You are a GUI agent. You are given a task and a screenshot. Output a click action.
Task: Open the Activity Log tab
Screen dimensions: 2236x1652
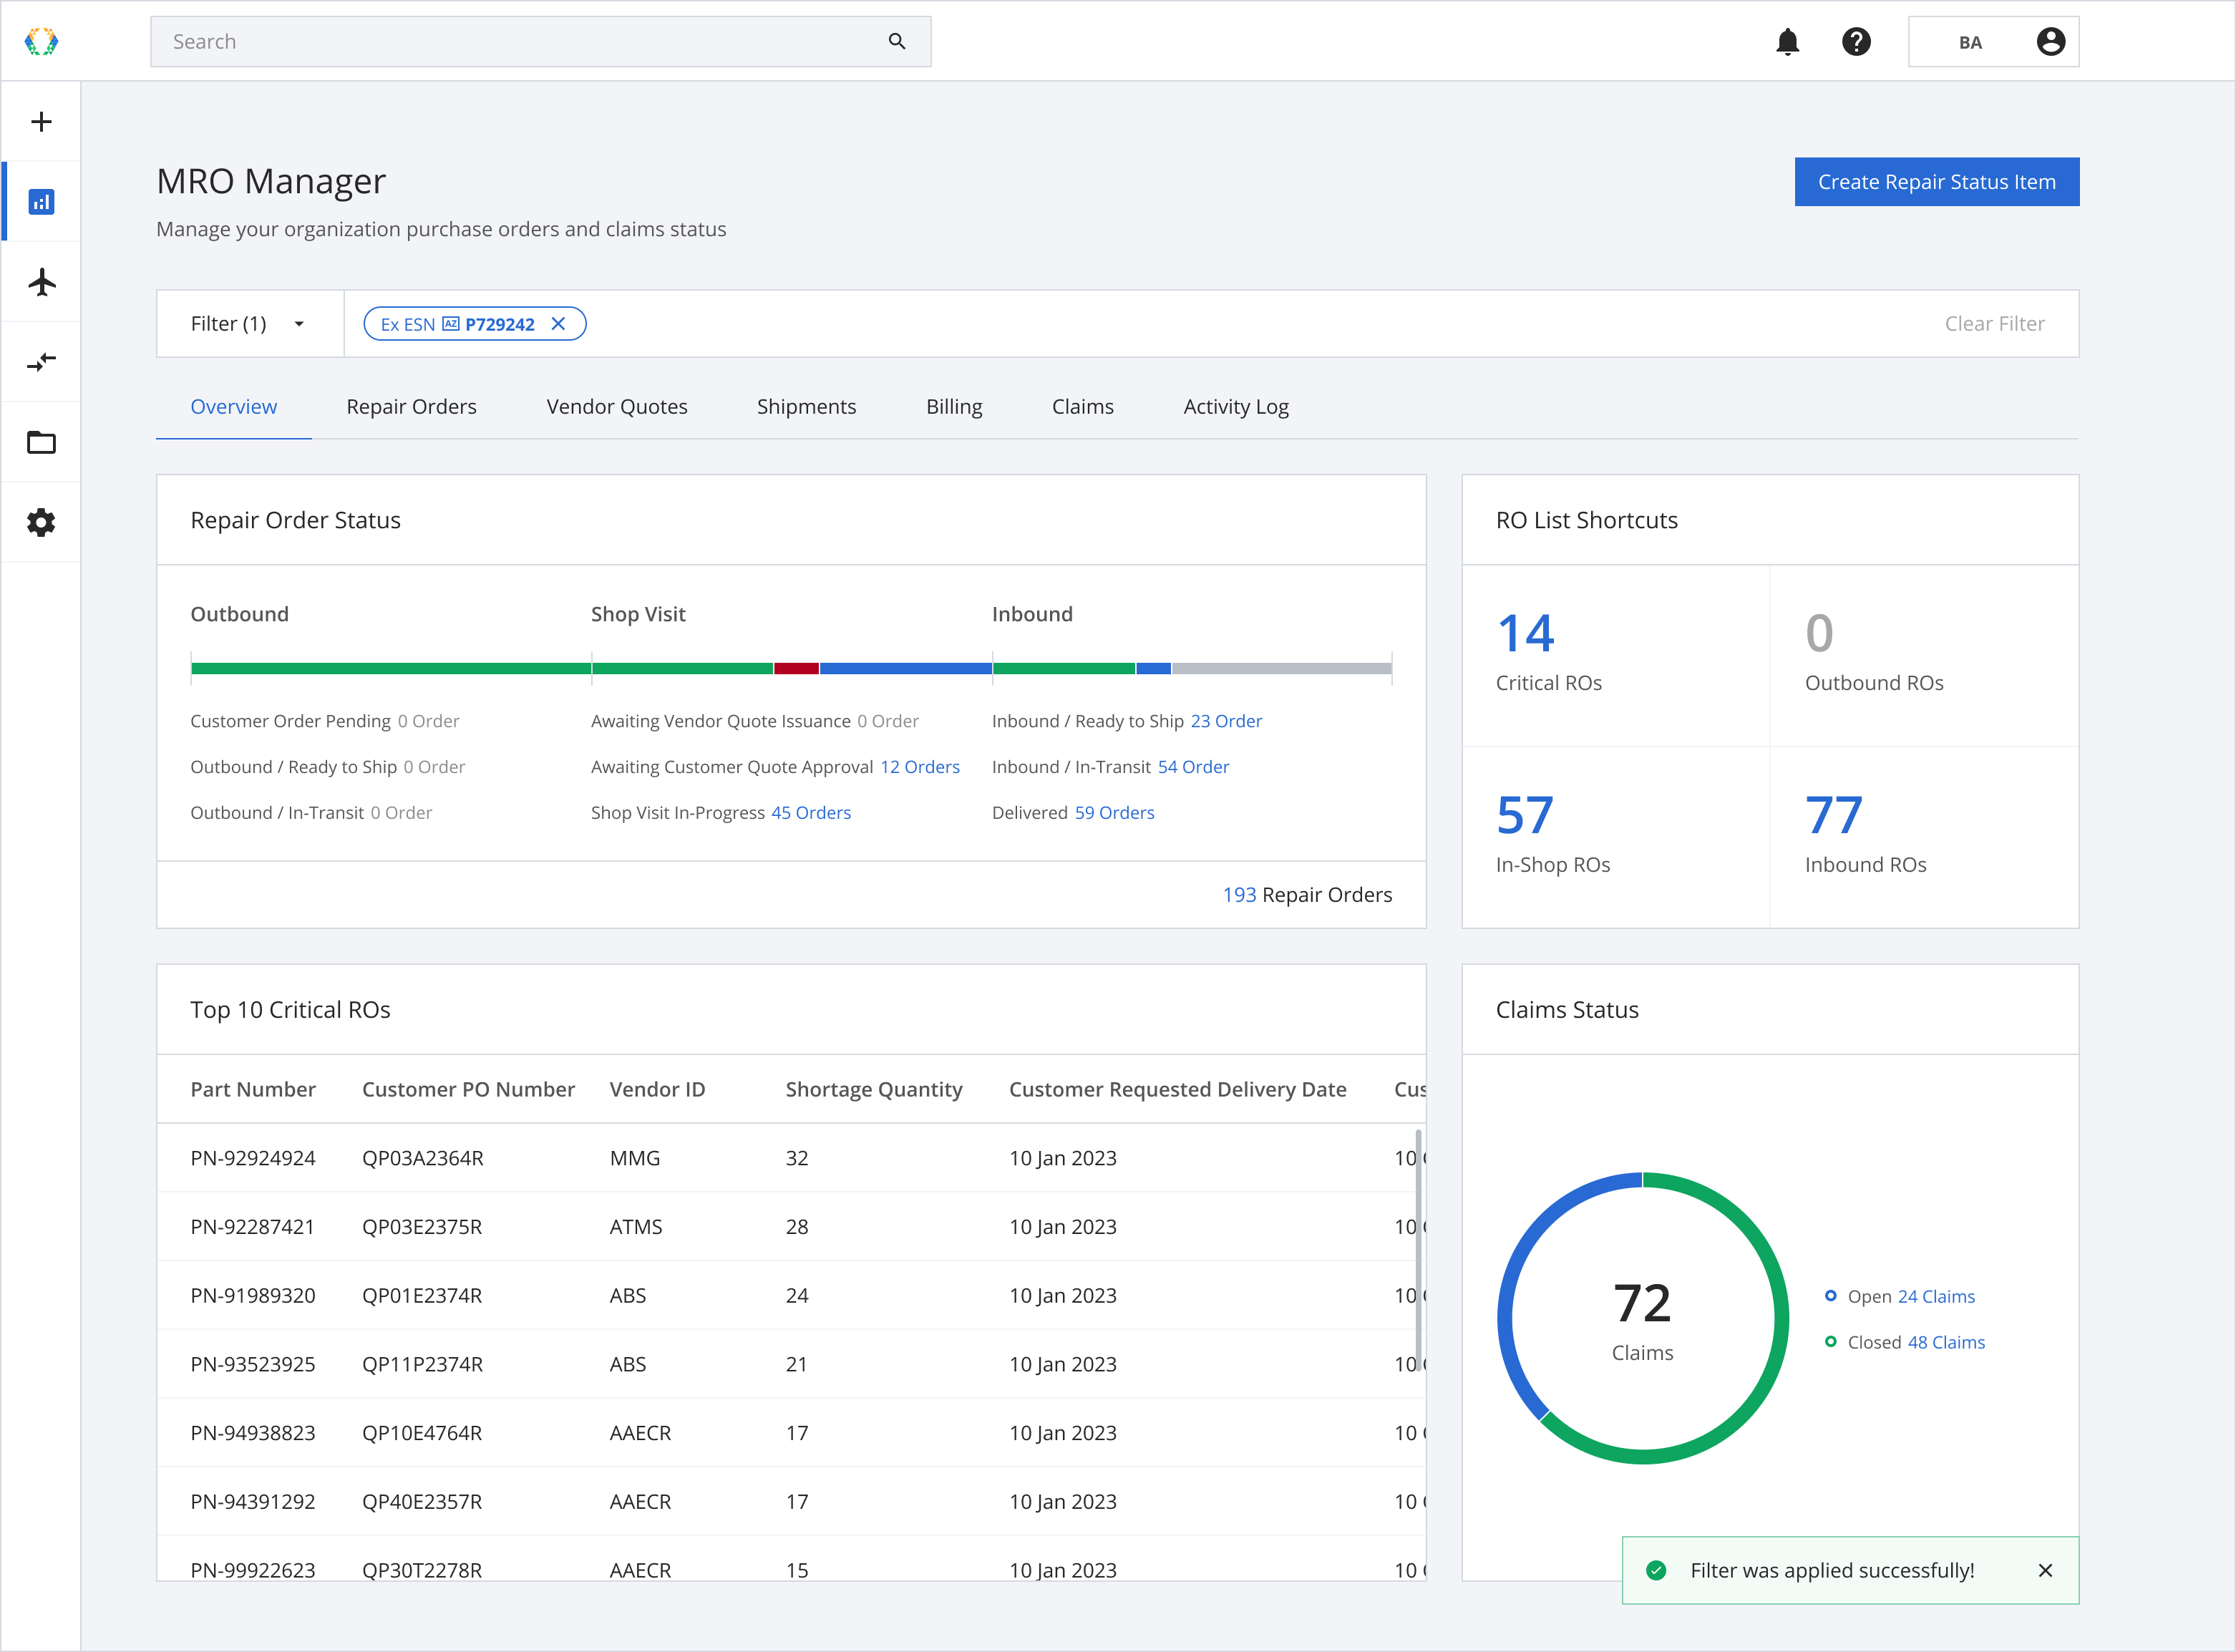(1236, 407)
